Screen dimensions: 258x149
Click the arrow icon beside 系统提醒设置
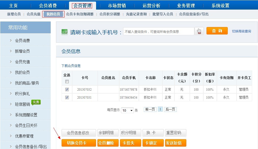click(x=11, y=115)
